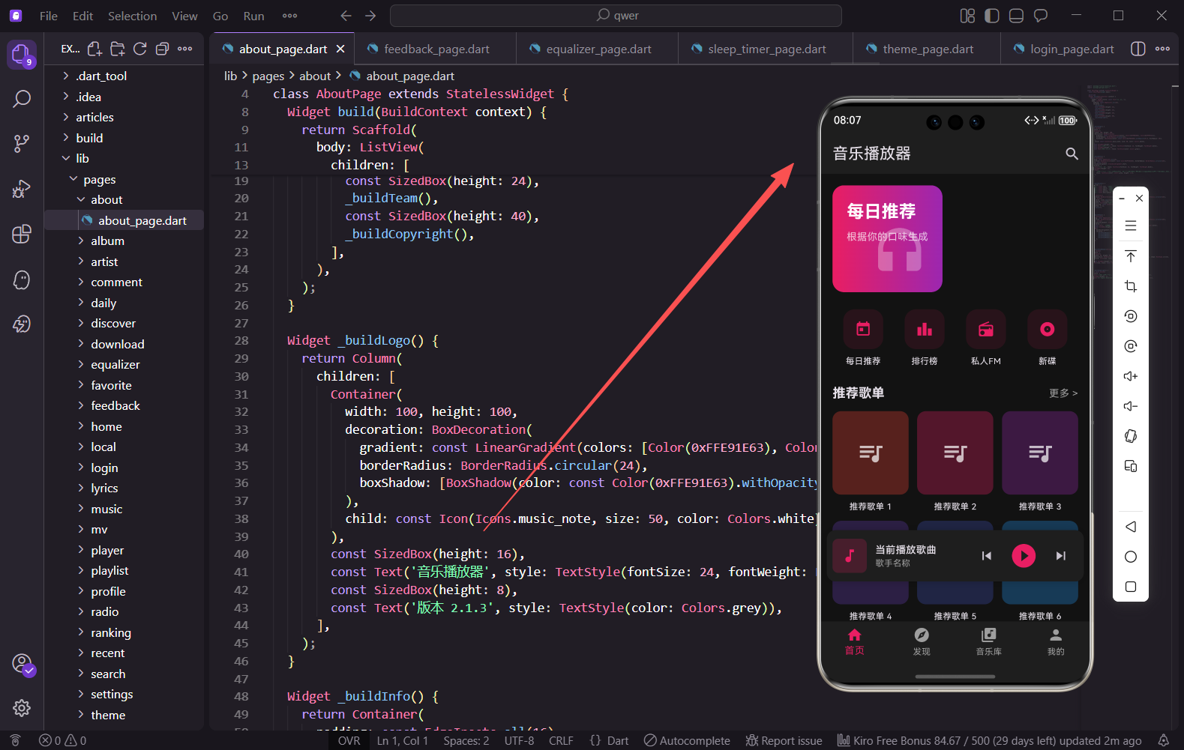Open more menus via title bar ellipsis
1184x750 pixels.
pos(290,16)
